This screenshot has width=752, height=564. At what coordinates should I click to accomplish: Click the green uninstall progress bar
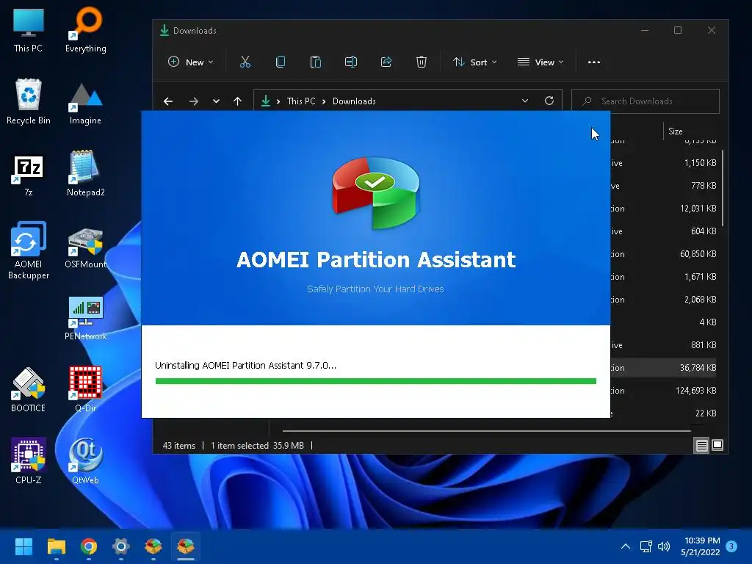coord(375,381)
